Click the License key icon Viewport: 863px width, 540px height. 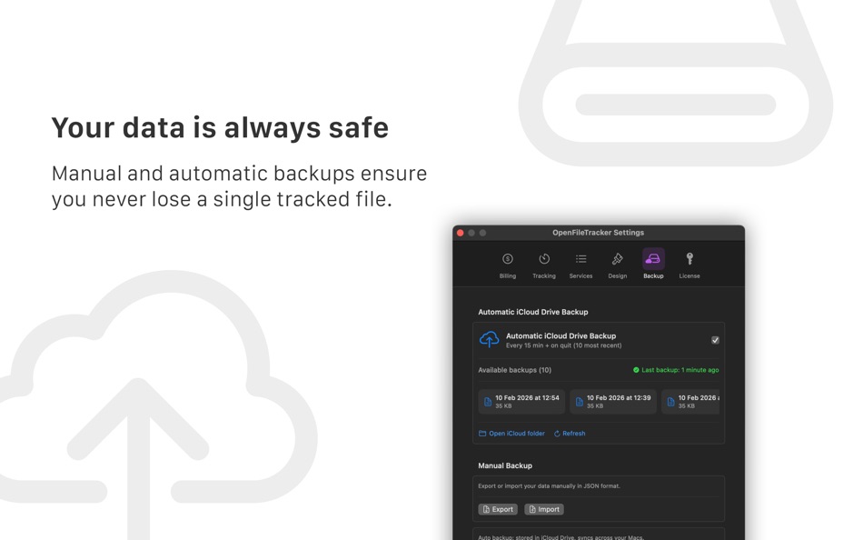coord(689,259)
